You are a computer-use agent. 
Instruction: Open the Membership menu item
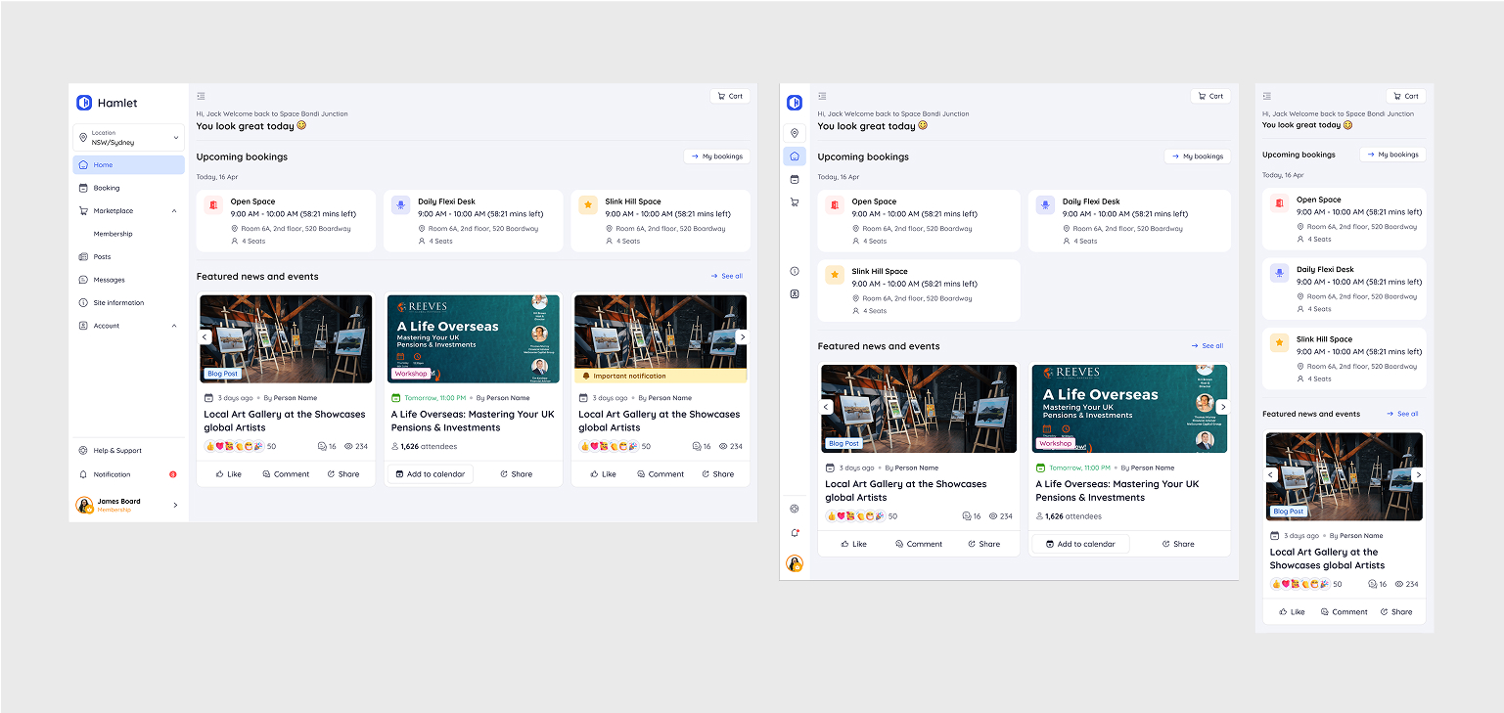coord(115,233)
